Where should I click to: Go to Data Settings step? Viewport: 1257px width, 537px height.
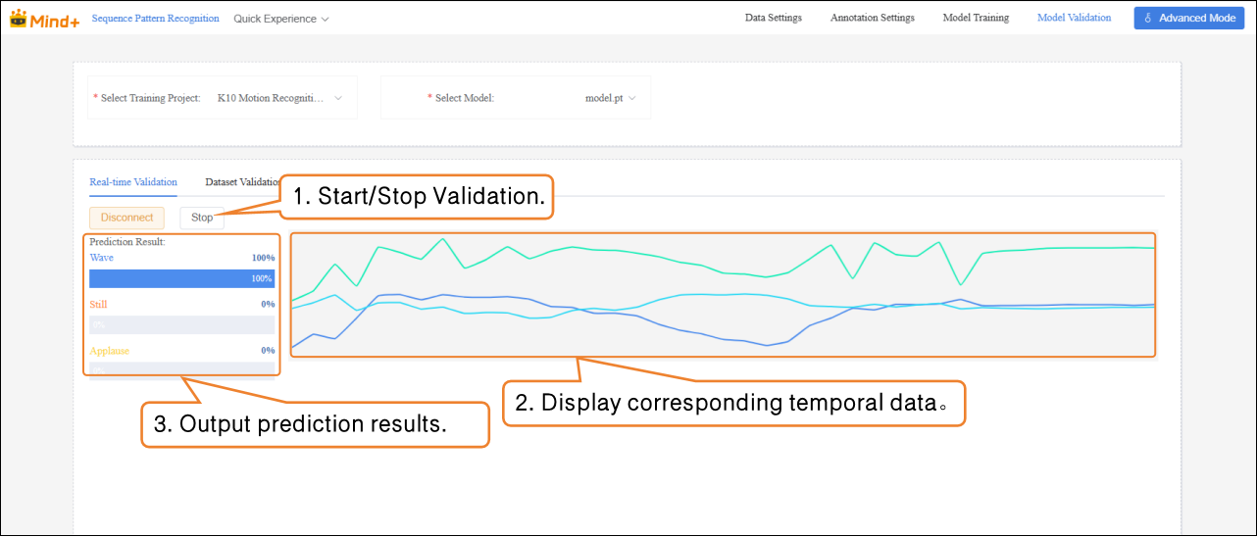tap(773, 18)
